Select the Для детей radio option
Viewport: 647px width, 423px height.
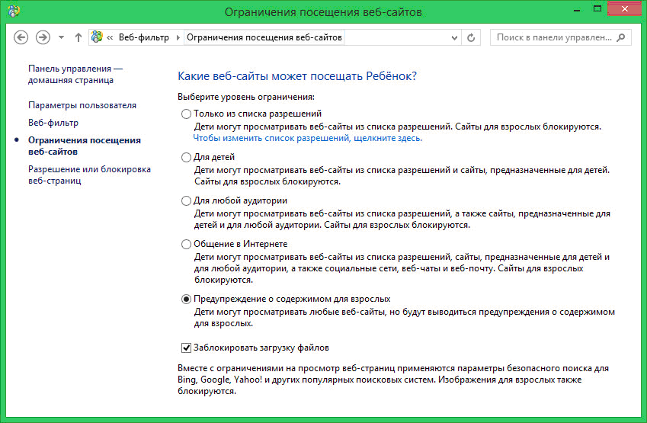point(186,157)
